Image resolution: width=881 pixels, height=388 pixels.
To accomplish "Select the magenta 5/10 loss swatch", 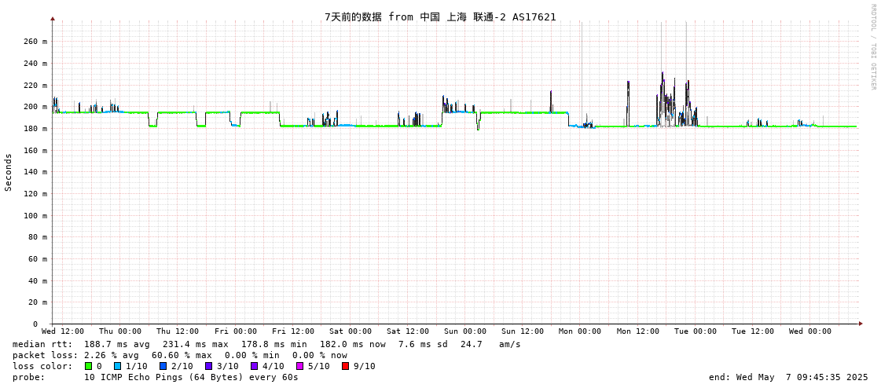I will click(x=300, y=366).
